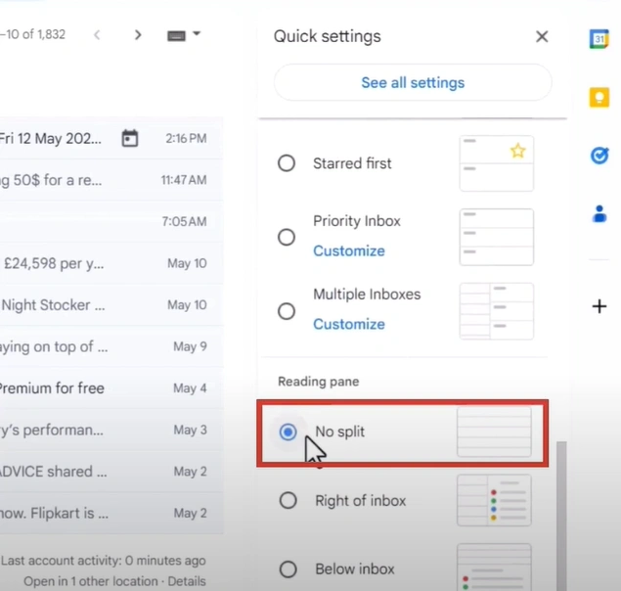Select the Right of inbox radio button
This screenshot has height=591, width=621.
(x=288, y=500)
